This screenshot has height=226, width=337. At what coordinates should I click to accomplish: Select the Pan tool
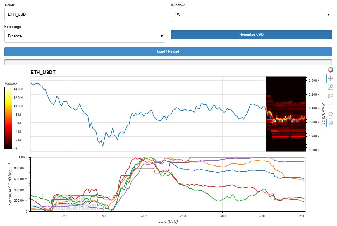point(330,78)
